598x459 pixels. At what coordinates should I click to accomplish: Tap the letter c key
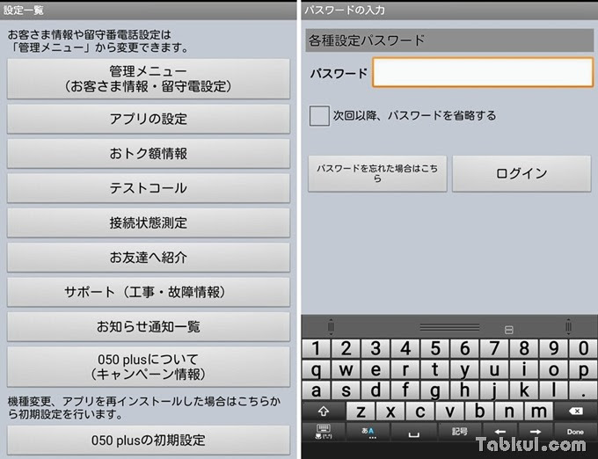click(x=419, y=412)
